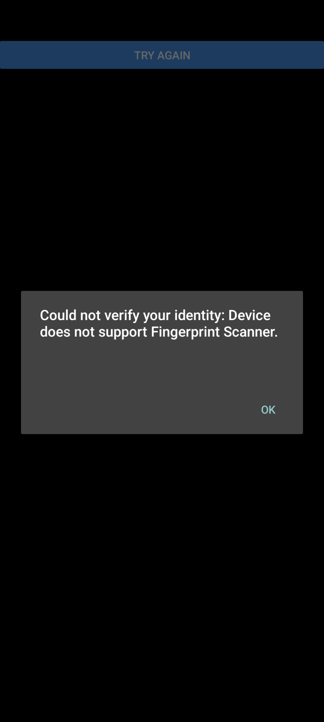Close the identity verification alert with OK
The image size is (324, 722).
click(268, 410)
